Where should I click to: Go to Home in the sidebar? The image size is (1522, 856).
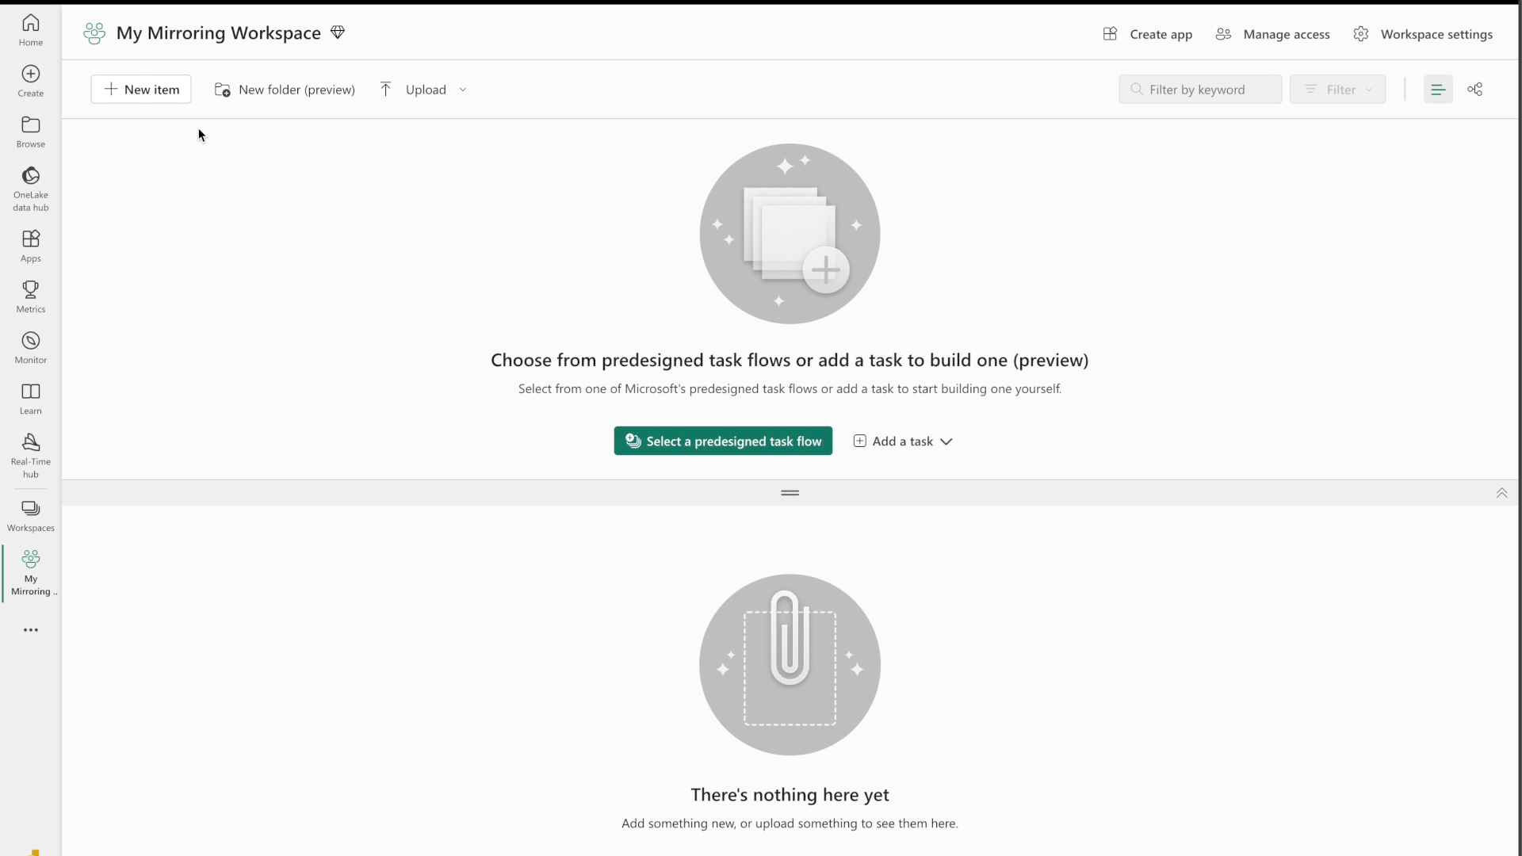coord(31,30)
